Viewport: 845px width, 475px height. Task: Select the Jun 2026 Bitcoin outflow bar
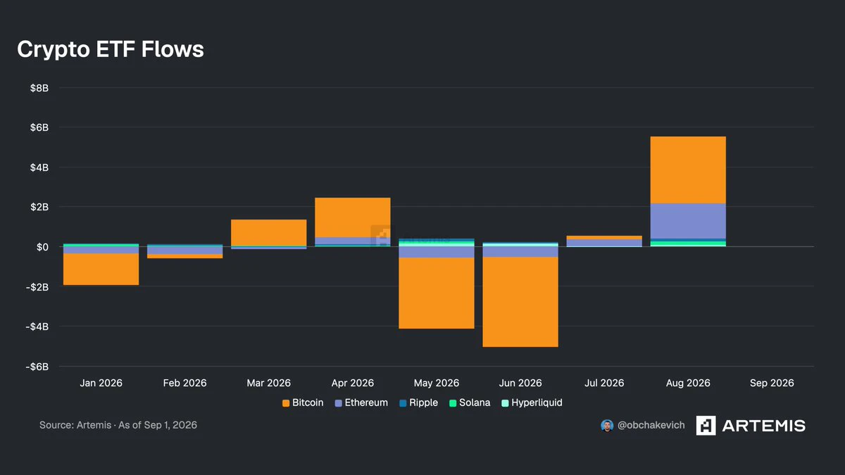coord(520,302)
